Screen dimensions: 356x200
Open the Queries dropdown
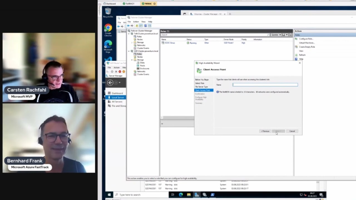click(x=276, y=35)
